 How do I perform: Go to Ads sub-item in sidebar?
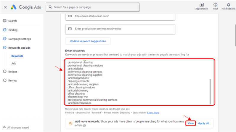tap(14, 64)
